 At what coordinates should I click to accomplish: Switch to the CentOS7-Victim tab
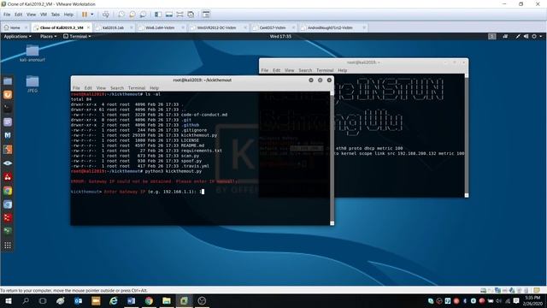pyautogui.click(x=273, y=27)
